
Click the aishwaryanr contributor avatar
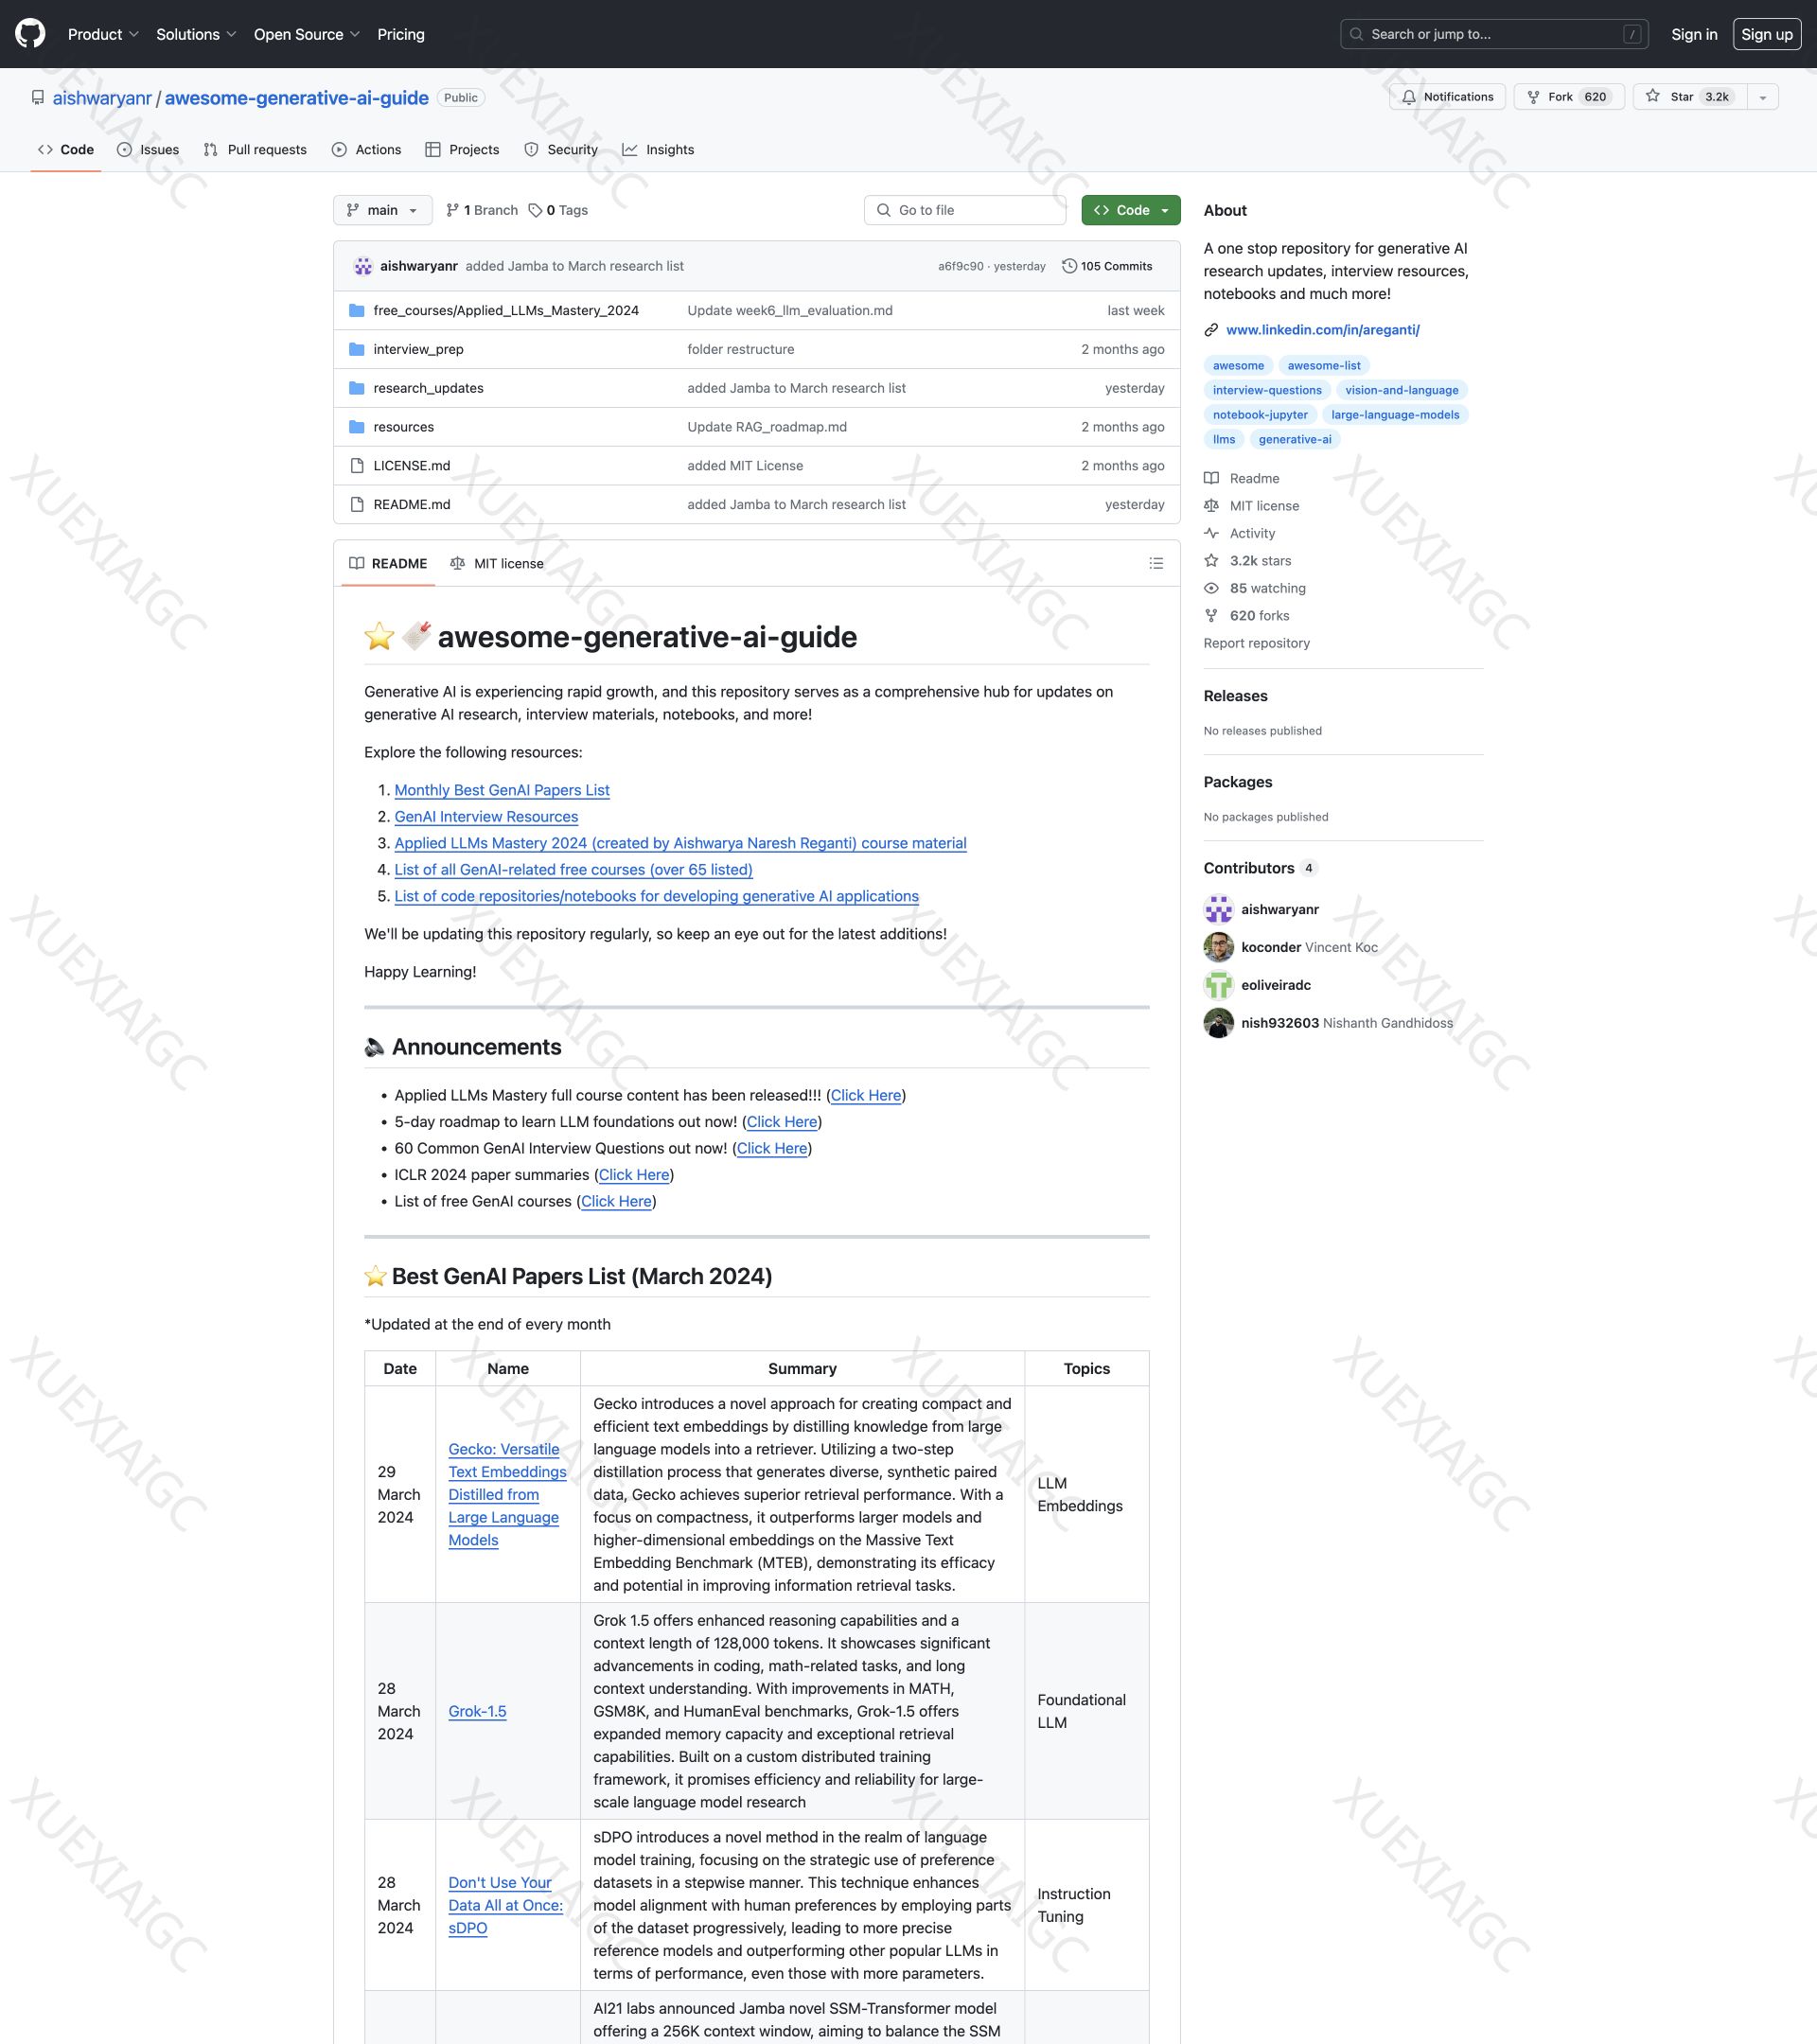point(1218,909)
